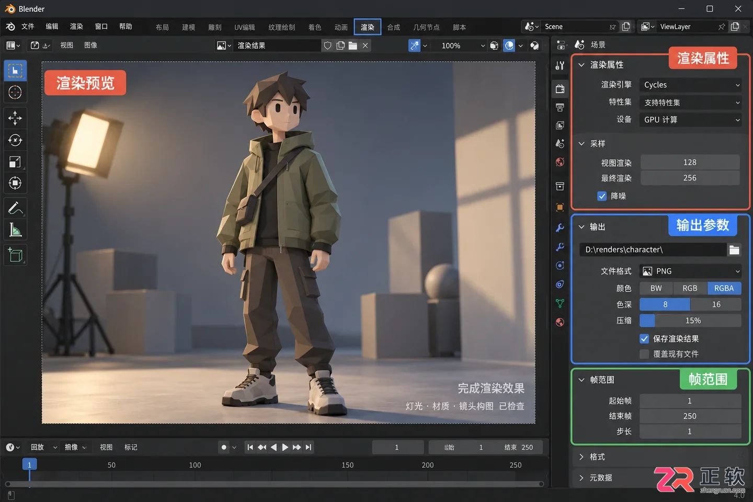753x502 pixels.
Task: Open the 特性集 dropdown
Action: pyautogui.click(x=690, y=102)
